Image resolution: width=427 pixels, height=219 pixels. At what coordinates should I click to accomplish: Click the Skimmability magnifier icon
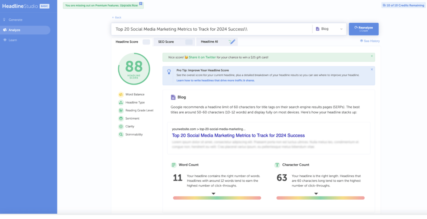121,134
